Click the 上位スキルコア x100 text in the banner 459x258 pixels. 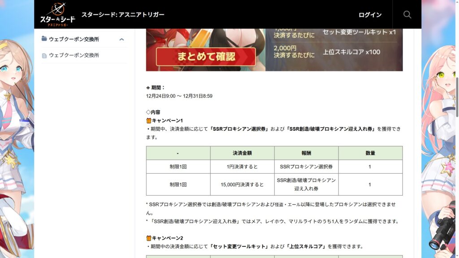pyautogui.click(x=351, y=52)
